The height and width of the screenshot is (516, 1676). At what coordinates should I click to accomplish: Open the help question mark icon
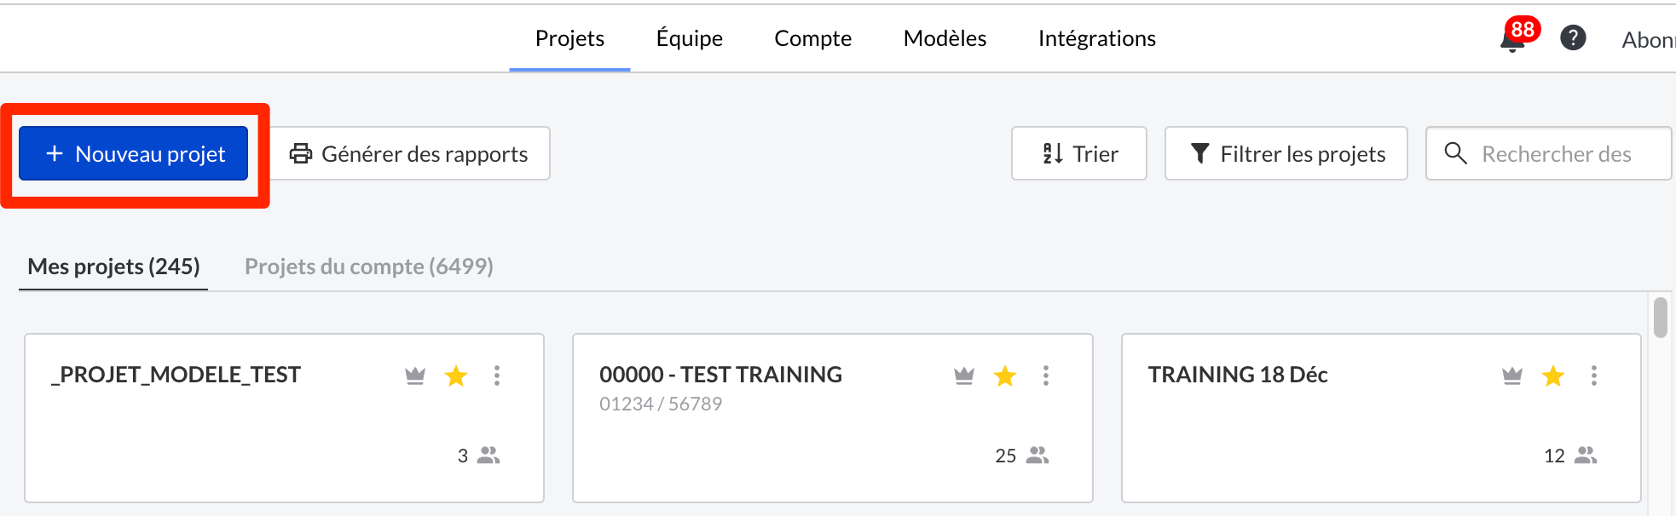tap(1573, 37)
